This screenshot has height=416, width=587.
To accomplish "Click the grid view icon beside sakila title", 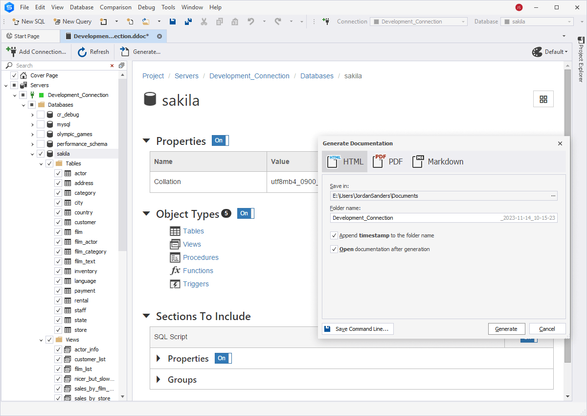I will 543,98.
